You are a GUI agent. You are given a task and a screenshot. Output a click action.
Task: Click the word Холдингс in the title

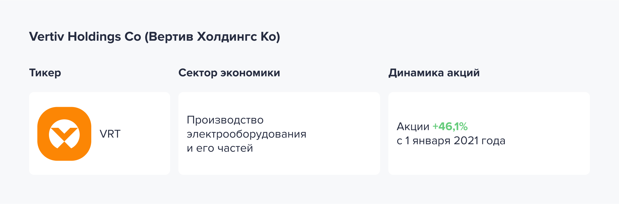pos(227,37)
